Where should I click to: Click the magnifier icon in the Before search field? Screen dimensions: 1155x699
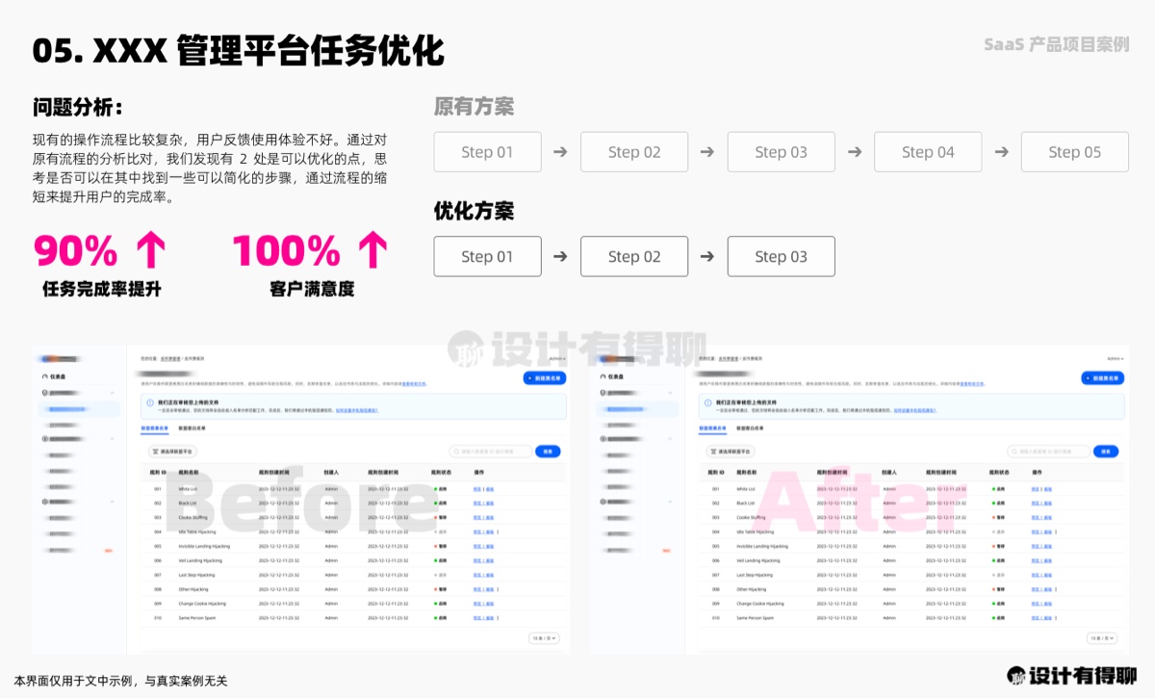click(x=456, y=451)
